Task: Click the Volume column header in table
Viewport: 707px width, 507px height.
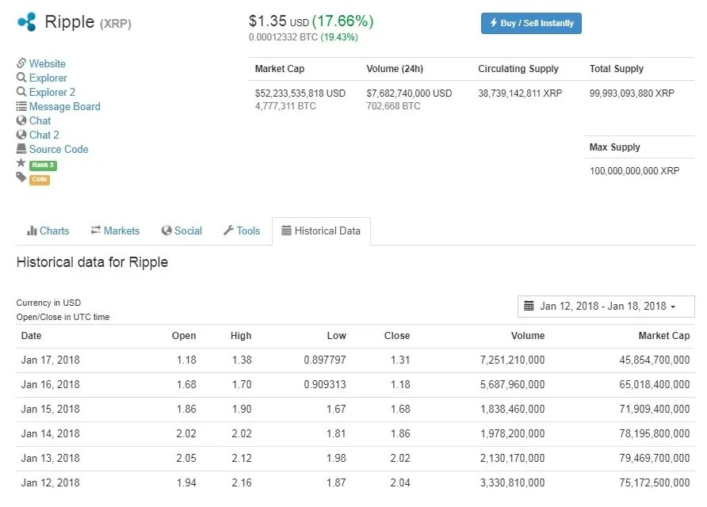Action: pyautogui.click(x=528, y=336)
